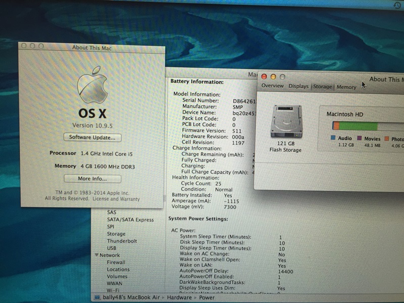Viewport: 404px width, 303px height.
Task: Click the System Power Settings heading
Action: coord(198,219)
